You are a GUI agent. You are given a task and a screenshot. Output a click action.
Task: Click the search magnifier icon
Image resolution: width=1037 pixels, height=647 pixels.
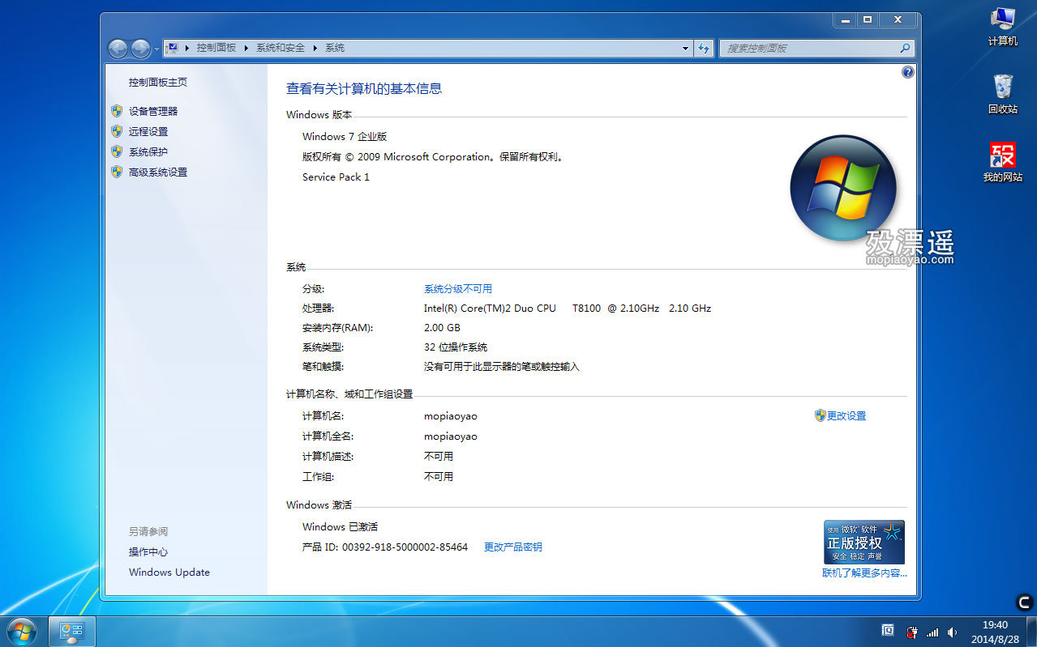point(906,48)
